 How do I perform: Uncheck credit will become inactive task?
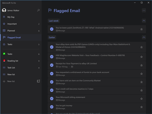point(52,90)
